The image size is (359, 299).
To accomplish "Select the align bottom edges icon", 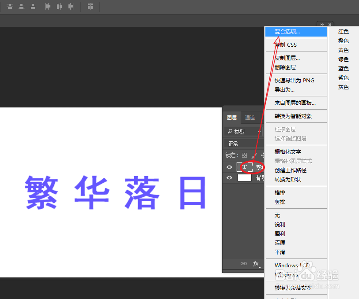I will 33,7.
